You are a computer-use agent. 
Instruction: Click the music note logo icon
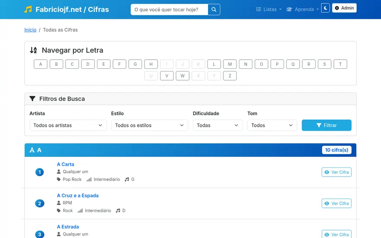[x=28, y=9]
